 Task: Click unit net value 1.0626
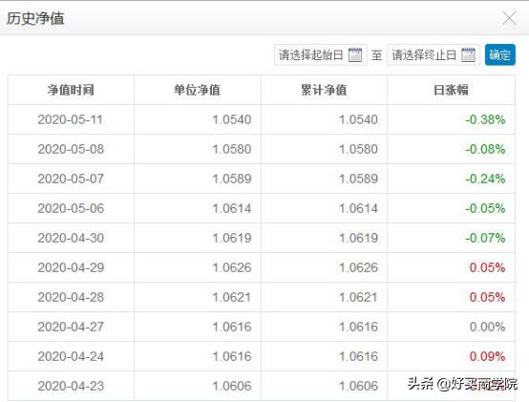[232, 267]
